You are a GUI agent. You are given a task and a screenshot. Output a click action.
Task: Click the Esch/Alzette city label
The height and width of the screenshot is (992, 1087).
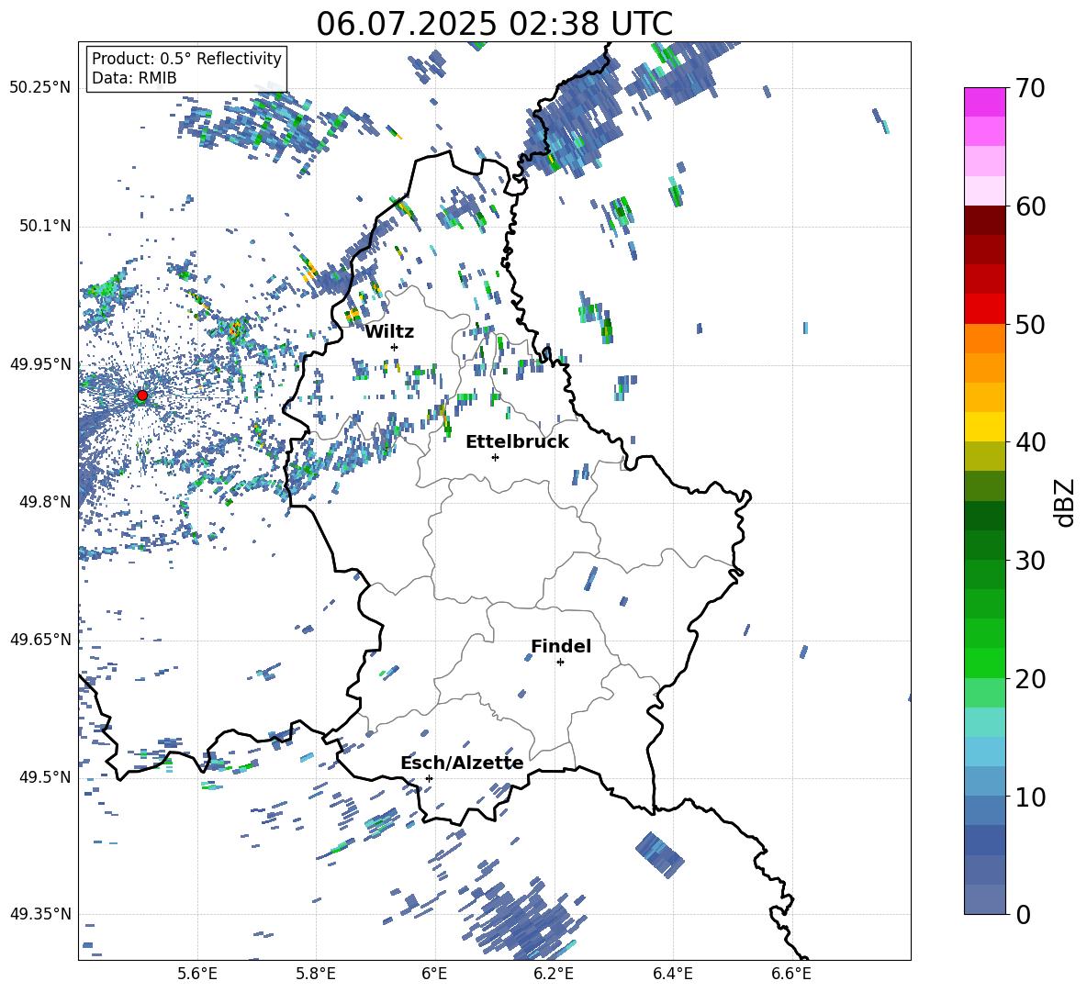coord(462,764)
